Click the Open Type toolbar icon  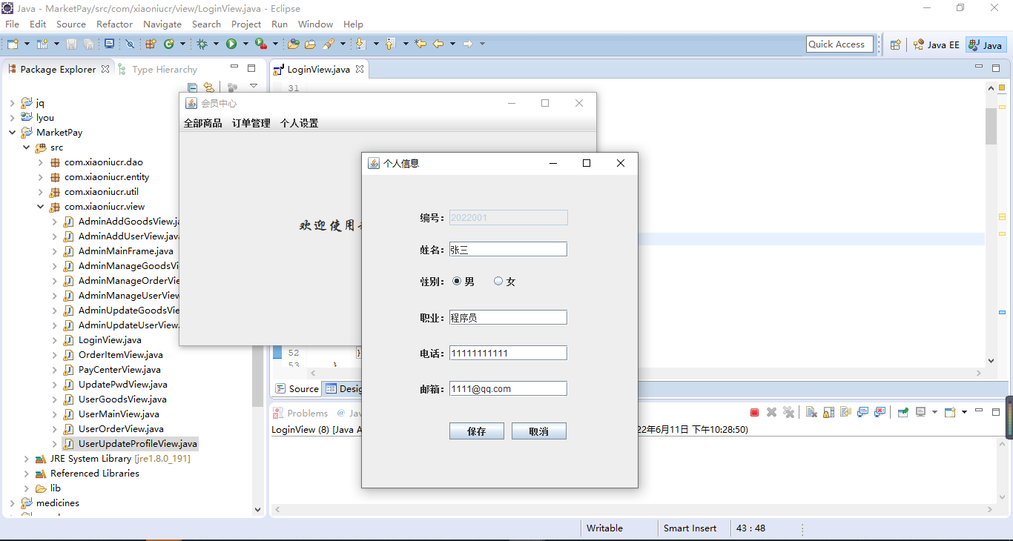coord(294,44)
